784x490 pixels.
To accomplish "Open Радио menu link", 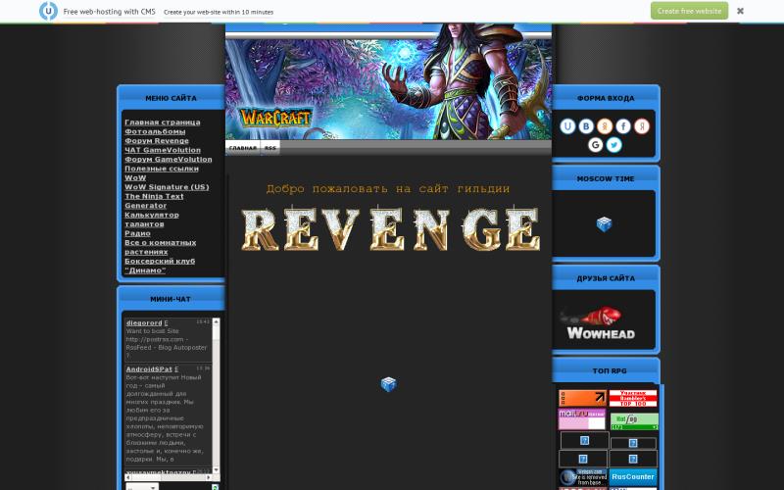I will coord(137,233).
